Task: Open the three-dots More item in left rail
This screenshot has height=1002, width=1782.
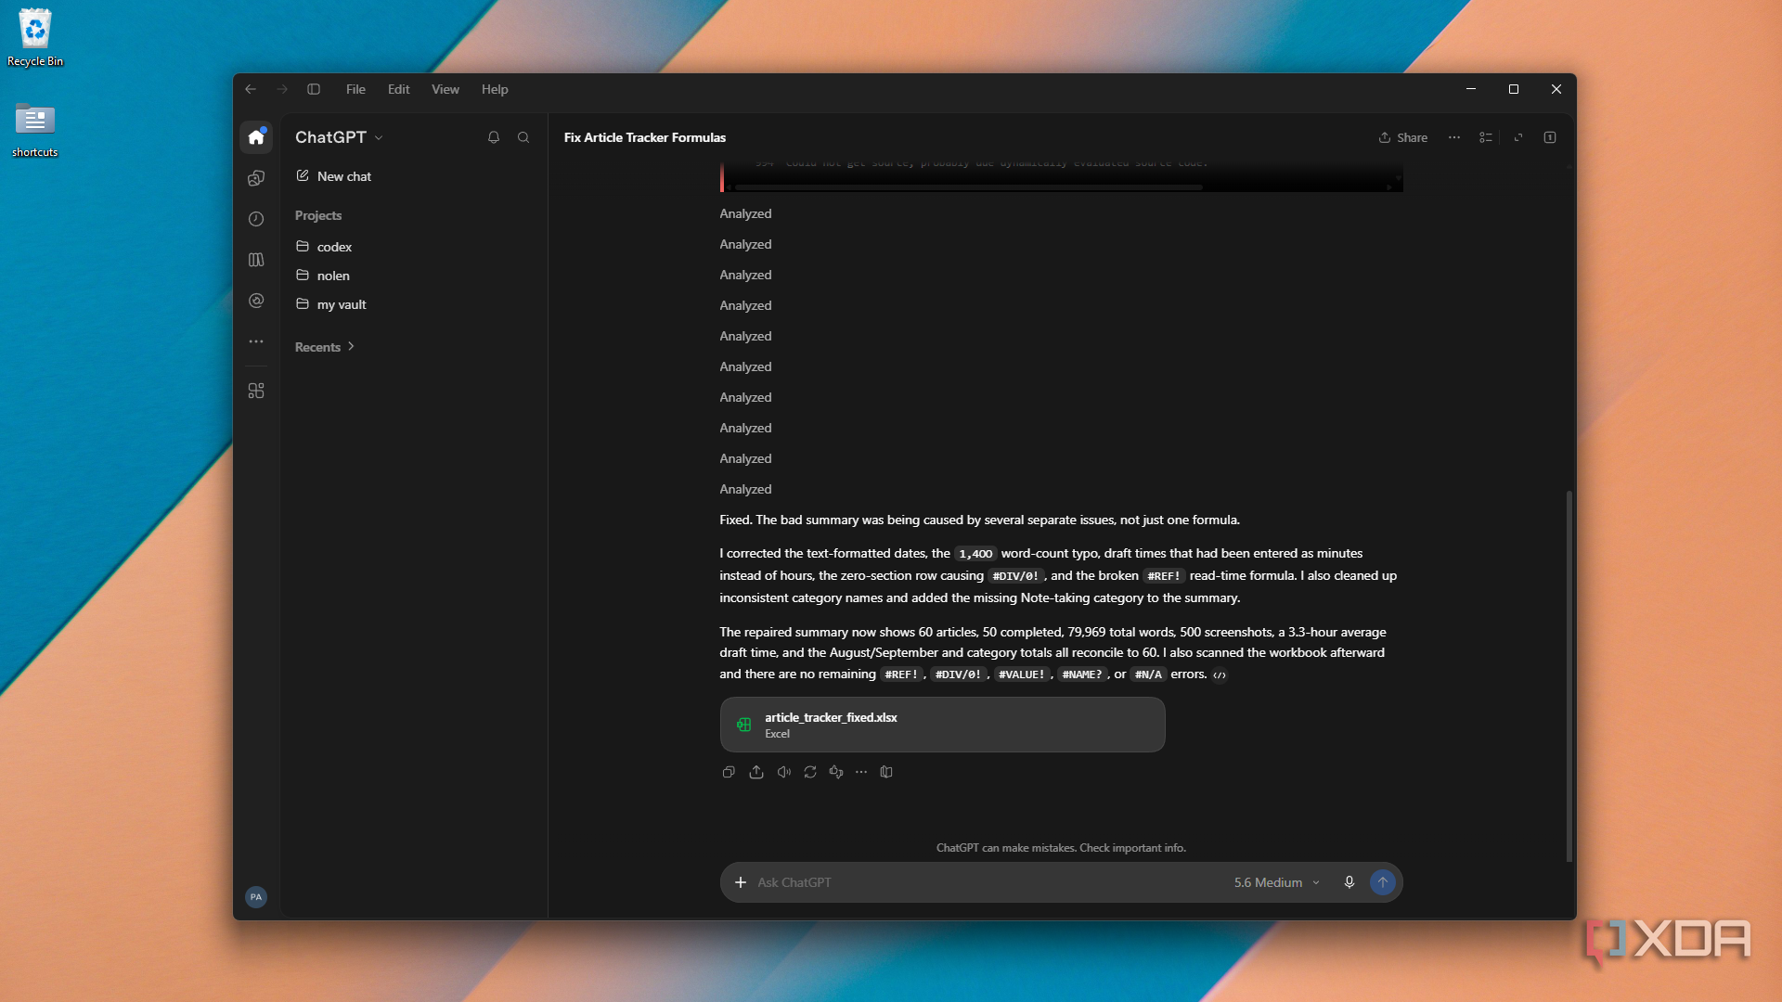Action: click(256, 341)
